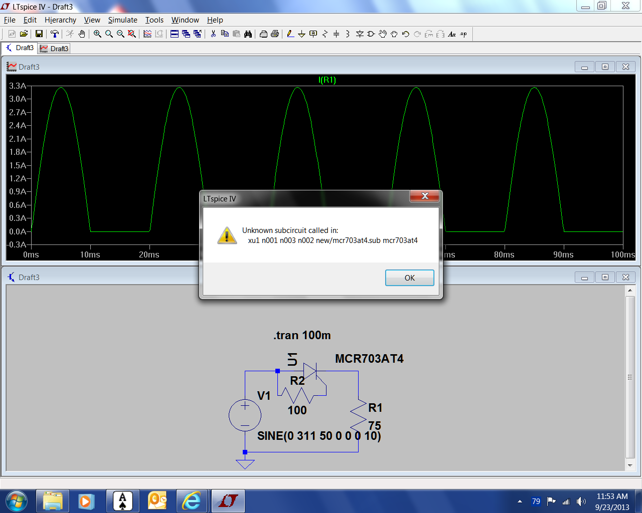Open the Help menu
Viewport: 642px width, 513px height.
(215, 20)
